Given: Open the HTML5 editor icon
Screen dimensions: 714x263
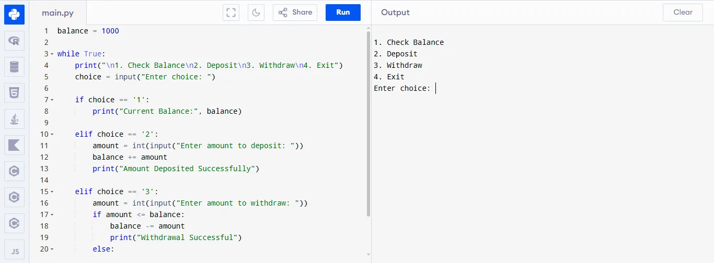Looking at the screenshot, I should [x=15, y=93].
